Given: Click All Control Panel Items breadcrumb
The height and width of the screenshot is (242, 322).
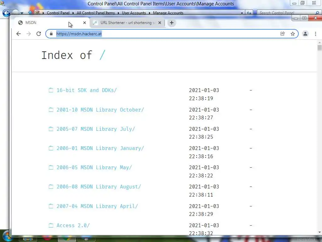Looking at the screenshot, I should [x=96, y=13].
